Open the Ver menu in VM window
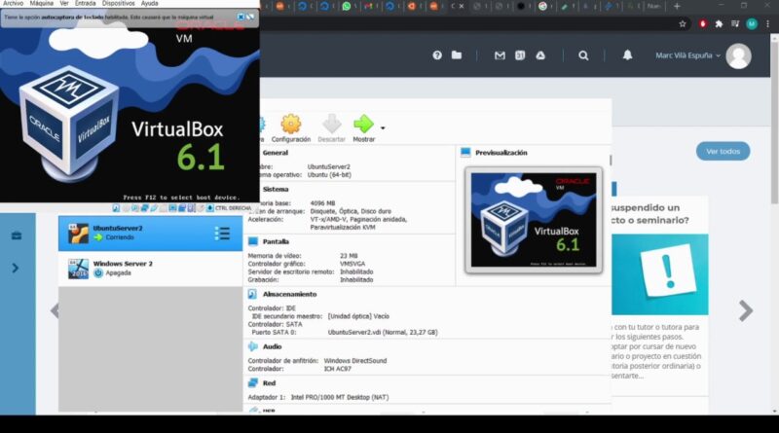 [x=64, y=3]
